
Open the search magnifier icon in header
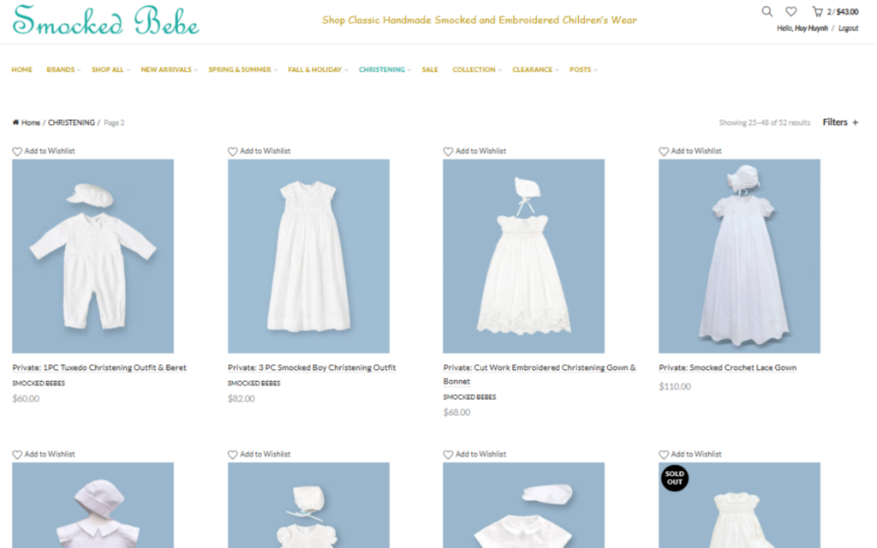click(x=767, y=11)
